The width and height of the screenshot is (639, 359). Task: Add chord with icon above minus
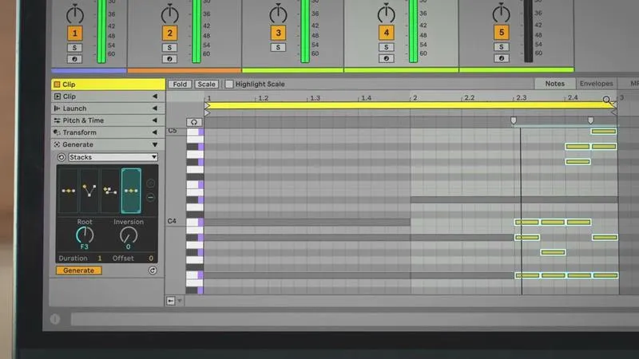coord(150,183)
